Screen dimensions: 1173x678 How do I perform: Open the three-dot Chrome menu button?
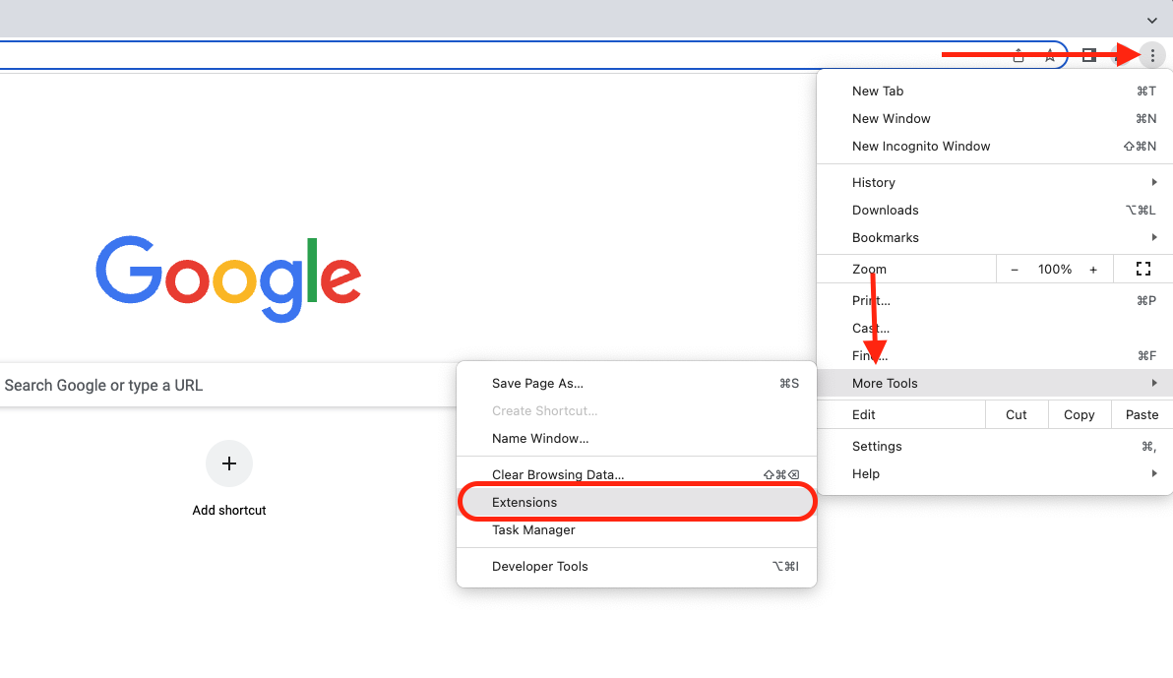click(x=1152, y=55)
